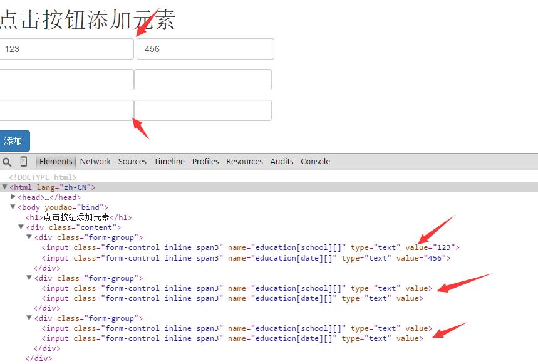Select the <!DOCTYPE html> line
This screenshot has height=364, width=538.
pos(43,177)
